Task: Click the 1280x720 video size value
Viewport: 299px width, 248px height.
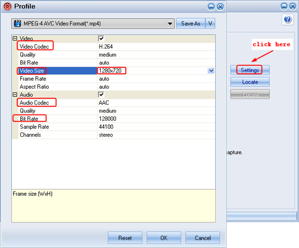Action: click(x=110, y=71)
